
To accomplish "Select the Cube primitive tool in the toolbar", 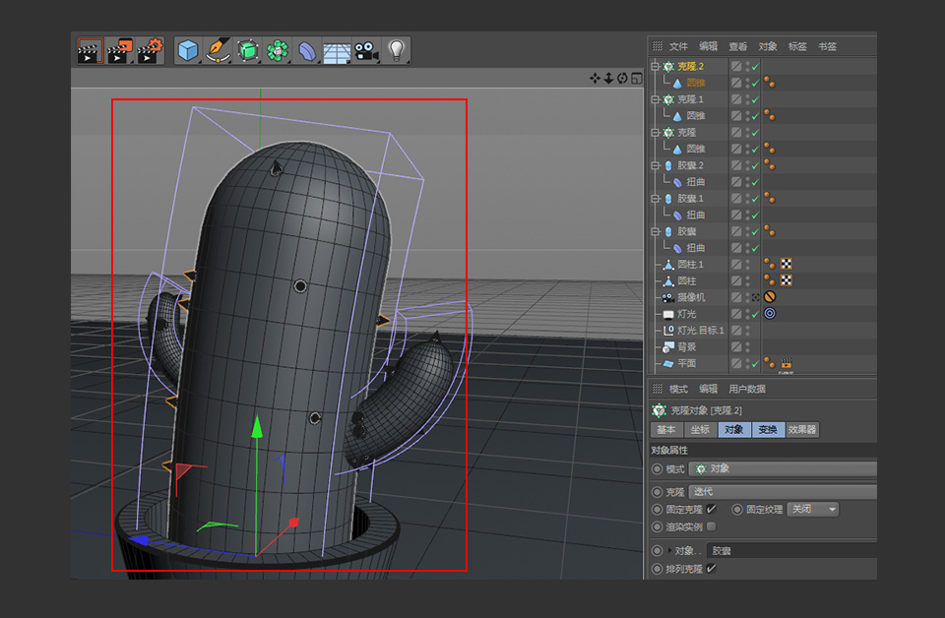I will coord(187,49).
